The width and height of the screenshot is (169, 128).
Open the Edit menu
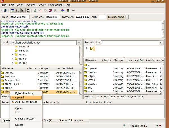(x=11, y=5)
